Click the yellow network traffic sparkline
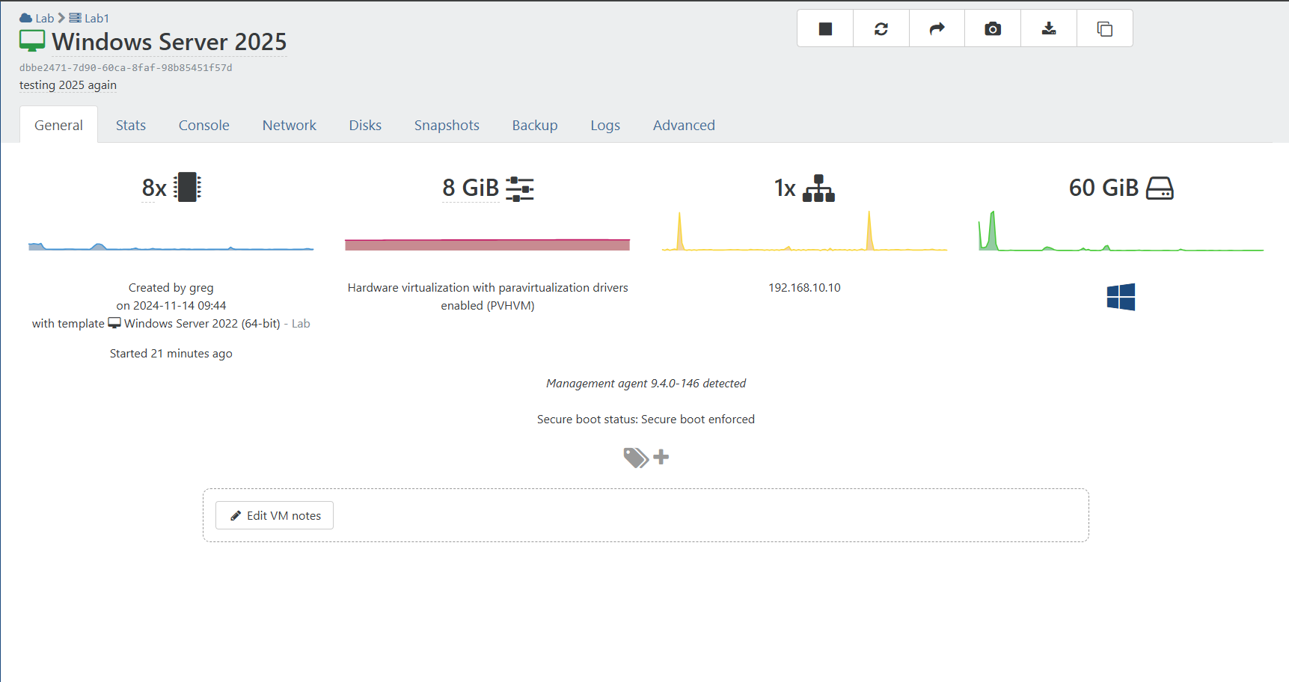 coord(804,231)
